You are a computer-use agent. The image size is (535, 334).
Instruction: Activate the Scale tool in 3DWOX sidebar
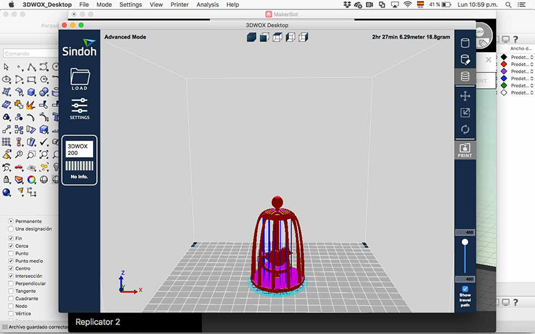(465, 112)
